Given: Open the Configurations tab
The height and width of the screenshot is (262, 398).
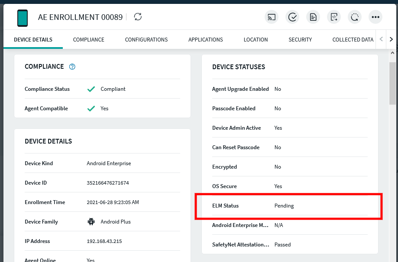Looking at the screenshot, I should (x=146, y=40).
